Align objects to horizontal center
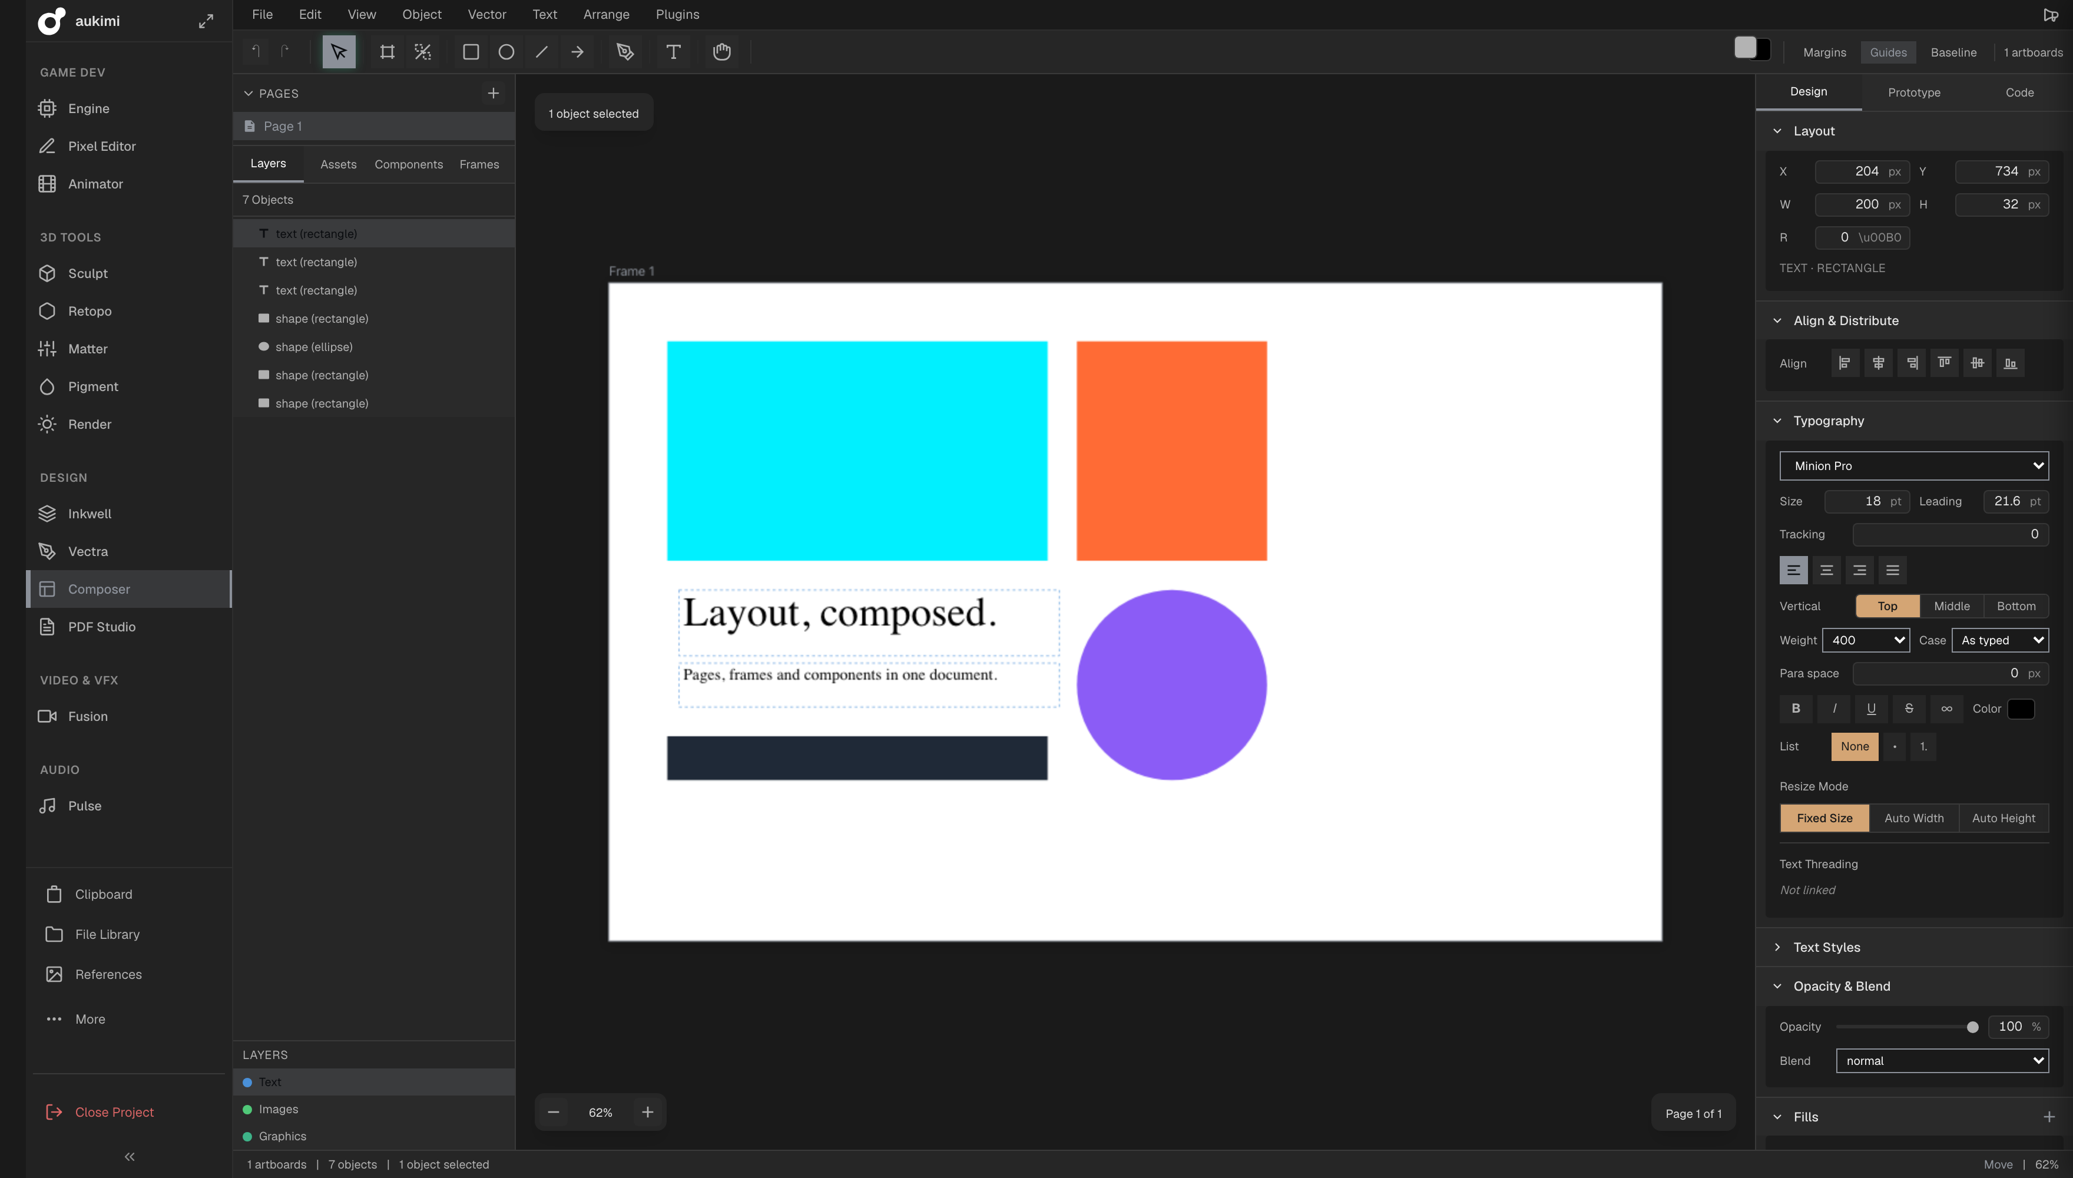Image resolution: width=2073 pixels, height=1178 pixels. pos(1878,363)
